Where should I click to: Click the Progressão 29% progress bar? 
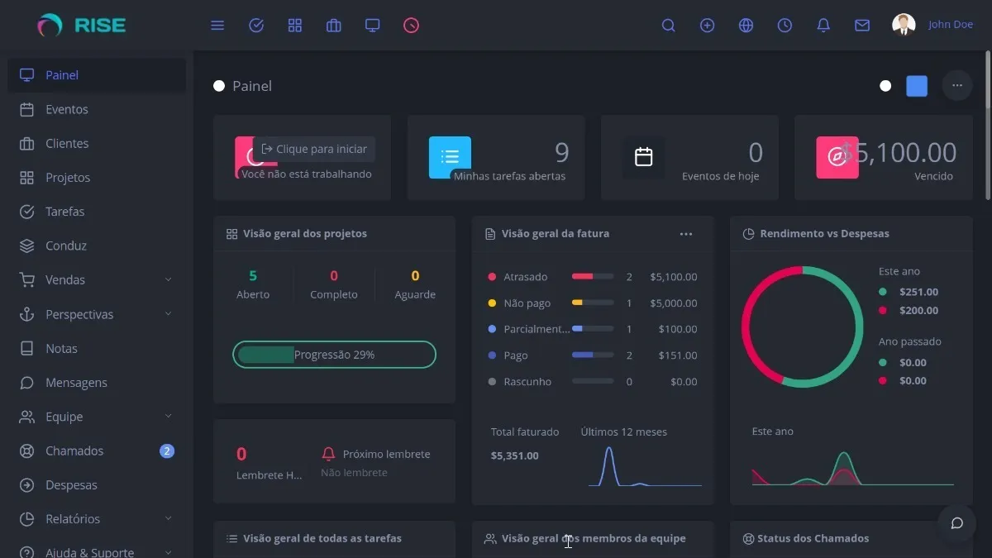click(334, 355)
